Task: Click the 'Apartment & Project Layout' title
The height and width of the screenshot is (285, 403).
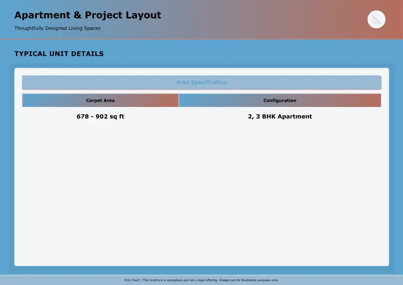Action: pyautogui.click(x=87, y=15)
